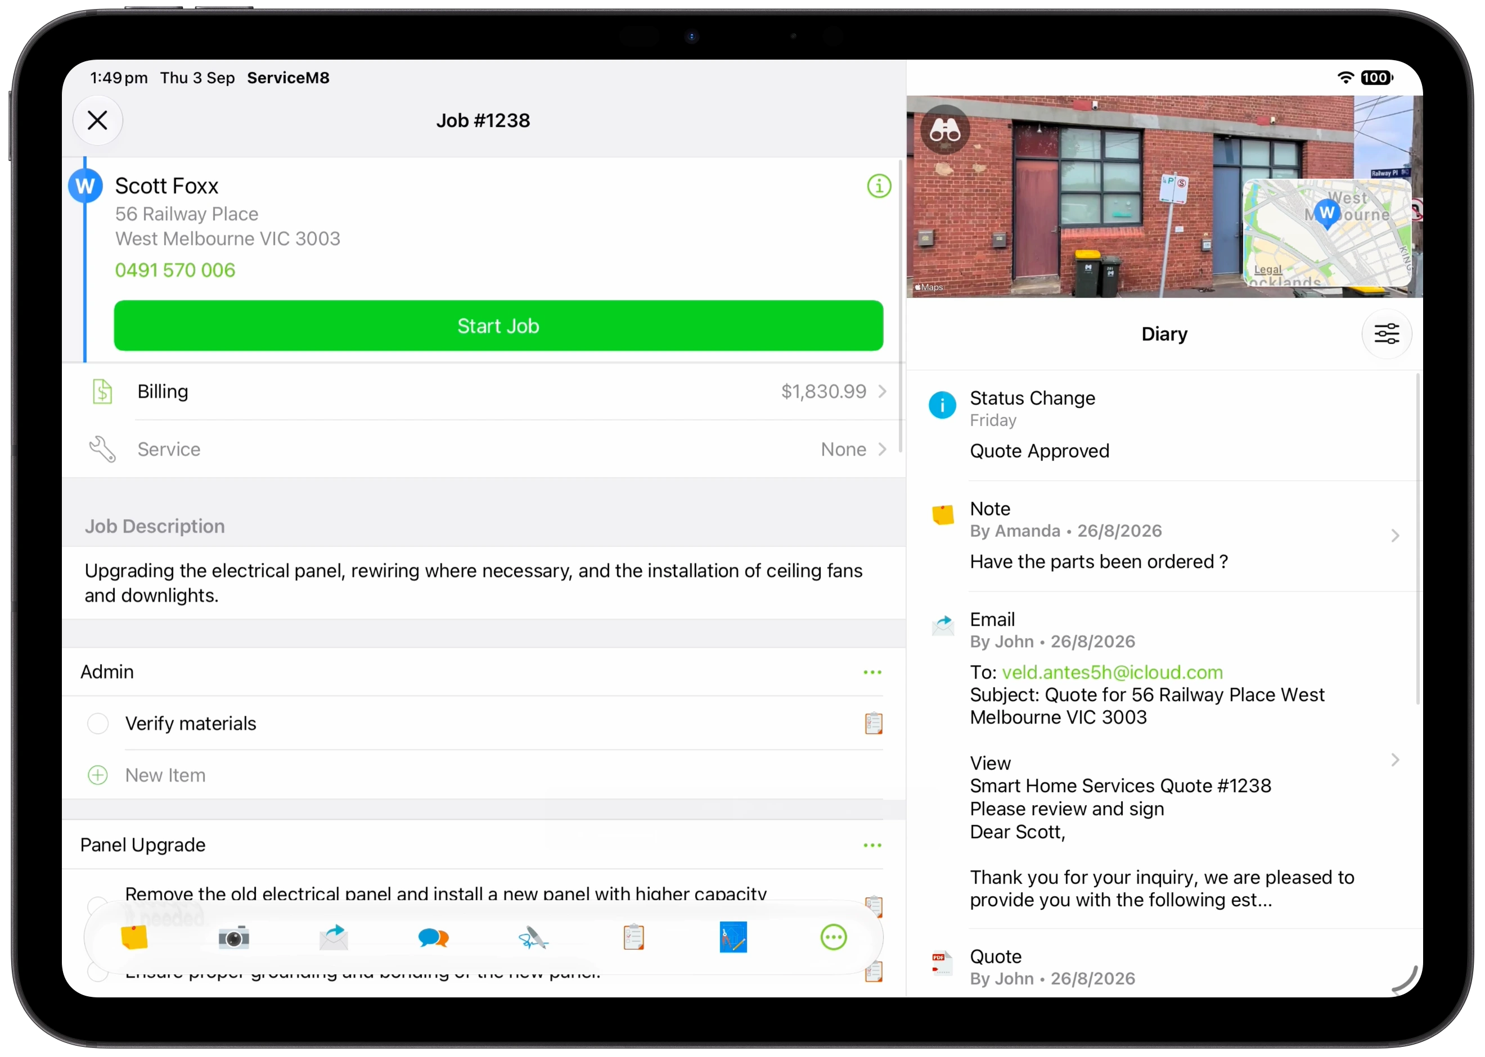
Task: Open Admin checklist three-dot menu
Action: click(872, 672)
